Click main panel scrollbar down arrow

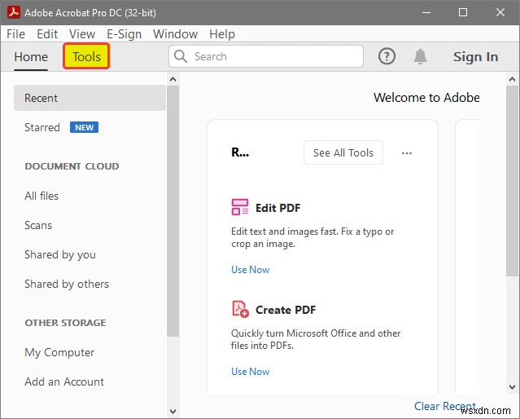click(512, 387)
